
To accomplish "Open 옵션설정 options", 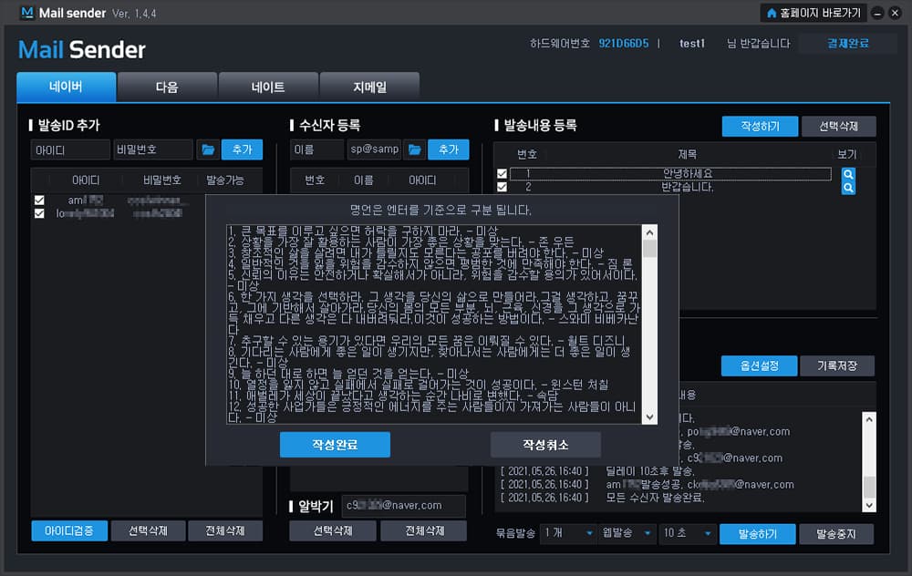I will (x=759, y=365).
